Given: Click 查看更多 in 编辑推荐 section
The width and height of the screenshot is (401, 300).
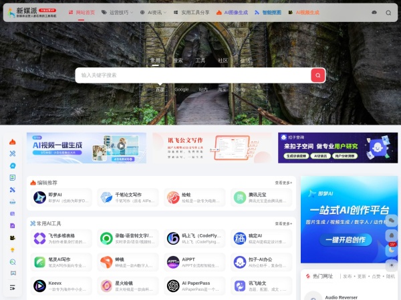Looking at the screenshot, I should [283, 183].
